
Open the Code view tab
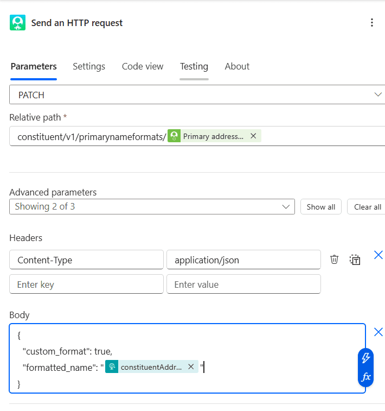(143, 66)
